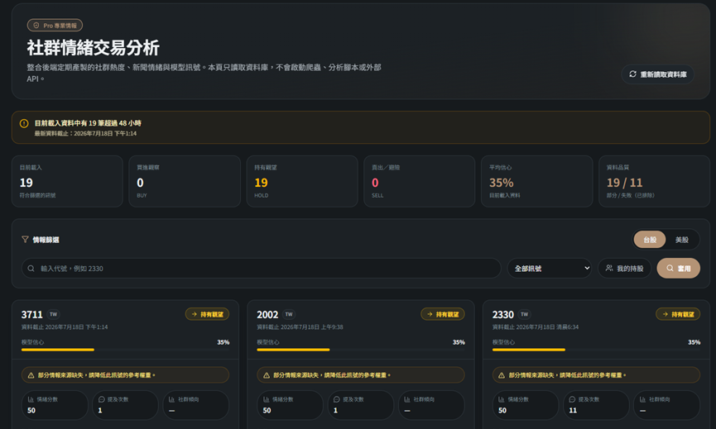Click the 持有觀望 HOLD stat card
Image resolution: width=716 pixels, height=429 pixels.
[x=302, y=182]
